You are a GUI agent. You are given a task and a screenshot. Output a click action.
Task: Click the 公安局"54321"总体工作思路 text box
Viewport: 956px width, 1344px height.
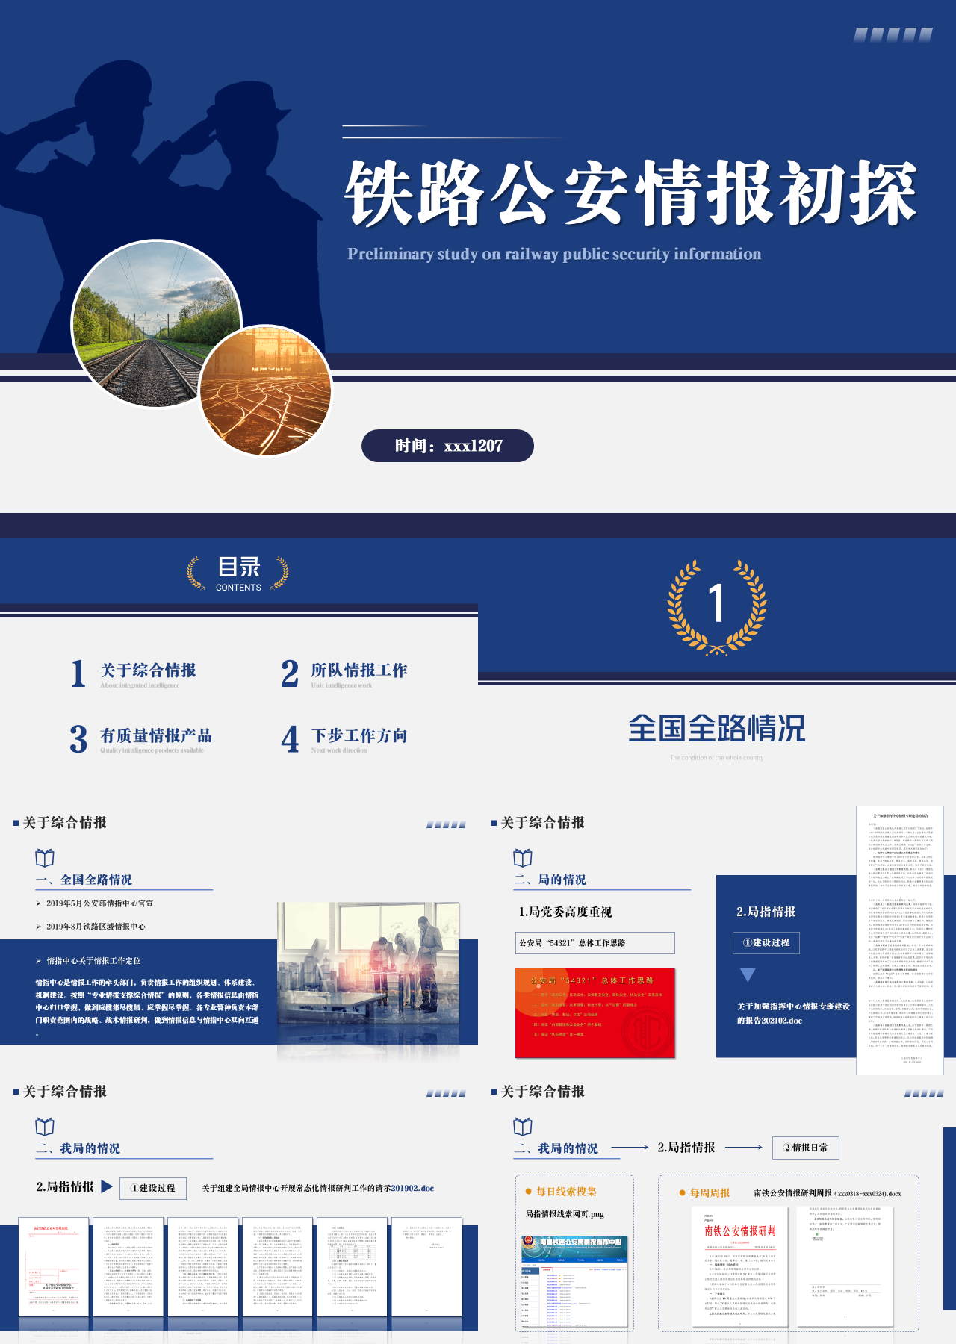[595, 943]
